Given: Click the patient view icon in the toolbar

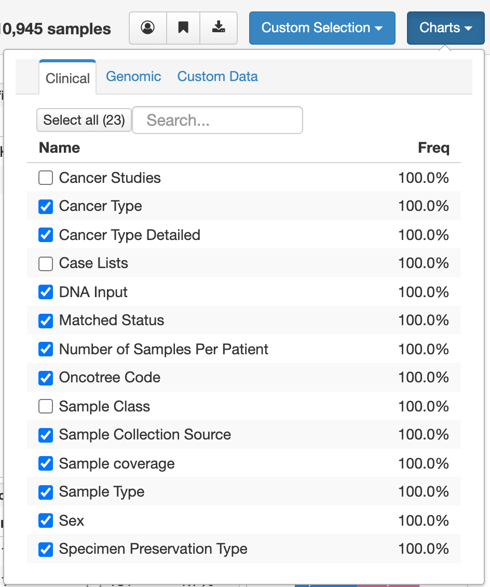Looking at the screenshot, I should tap(148, 28).
